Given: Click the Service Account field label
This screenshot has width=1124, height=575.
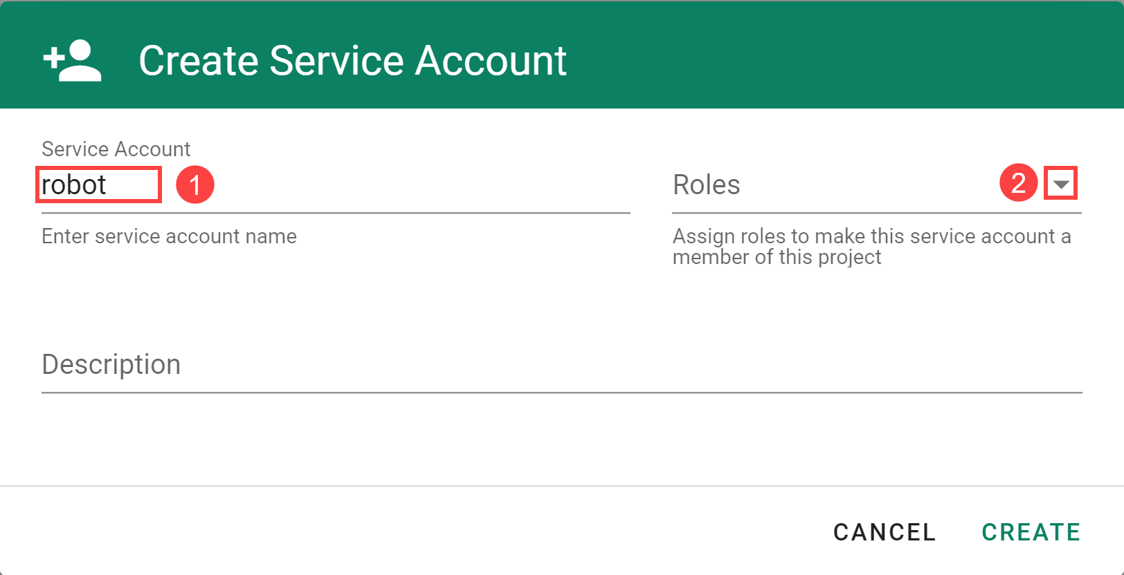Looking at the screenshot, I should [116, 149].
